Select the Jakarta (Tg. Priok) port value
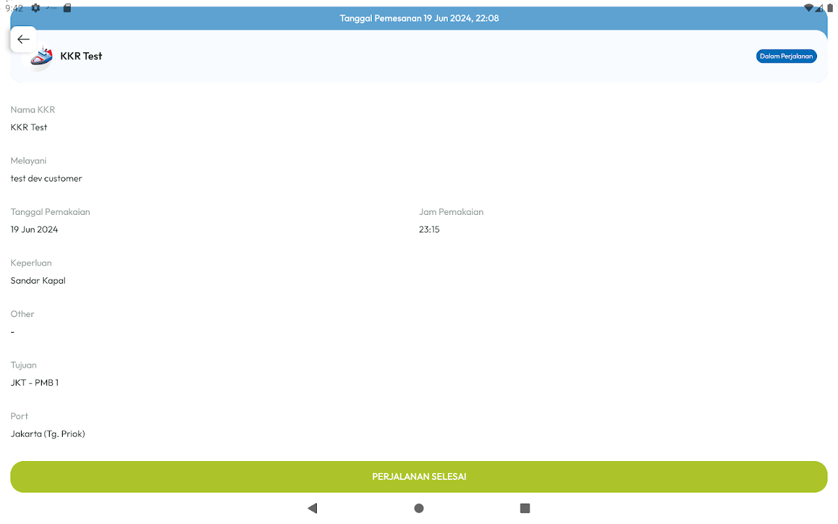 48,434
